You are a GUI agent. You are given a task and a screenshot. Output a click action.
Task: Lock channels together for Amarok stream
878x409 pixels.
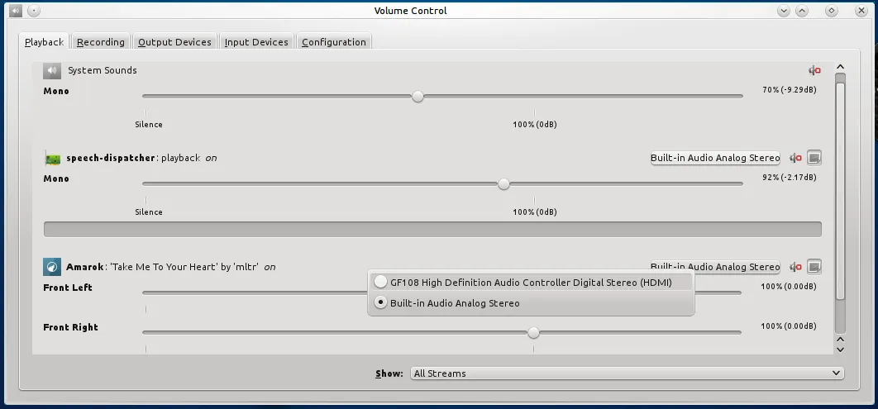pyautogui.click(x=814, y=267)
